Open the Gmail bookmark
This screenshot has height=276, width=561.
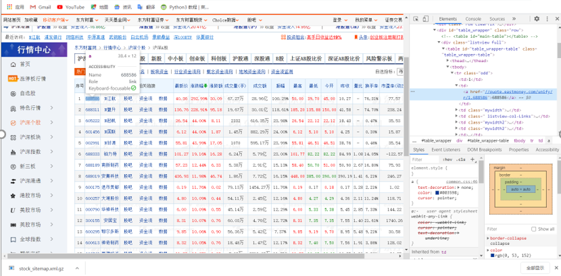point(41,7)
